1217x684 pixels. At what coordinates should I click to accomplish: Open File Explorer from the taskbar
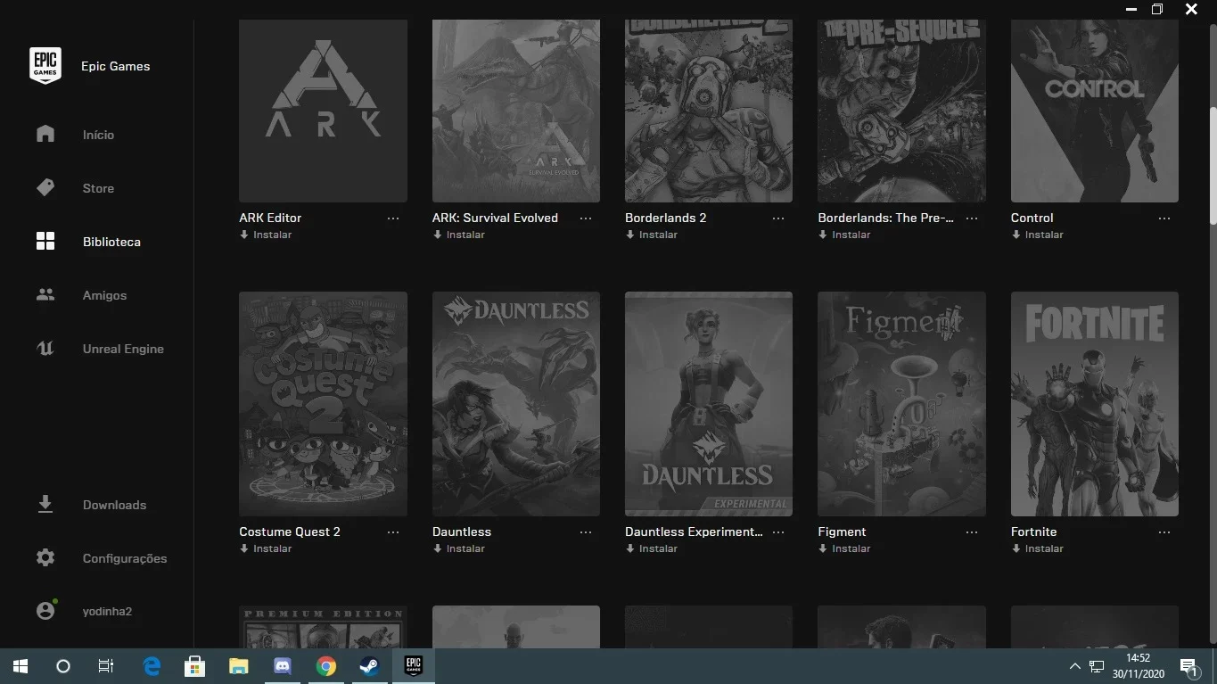pos(238,666)
